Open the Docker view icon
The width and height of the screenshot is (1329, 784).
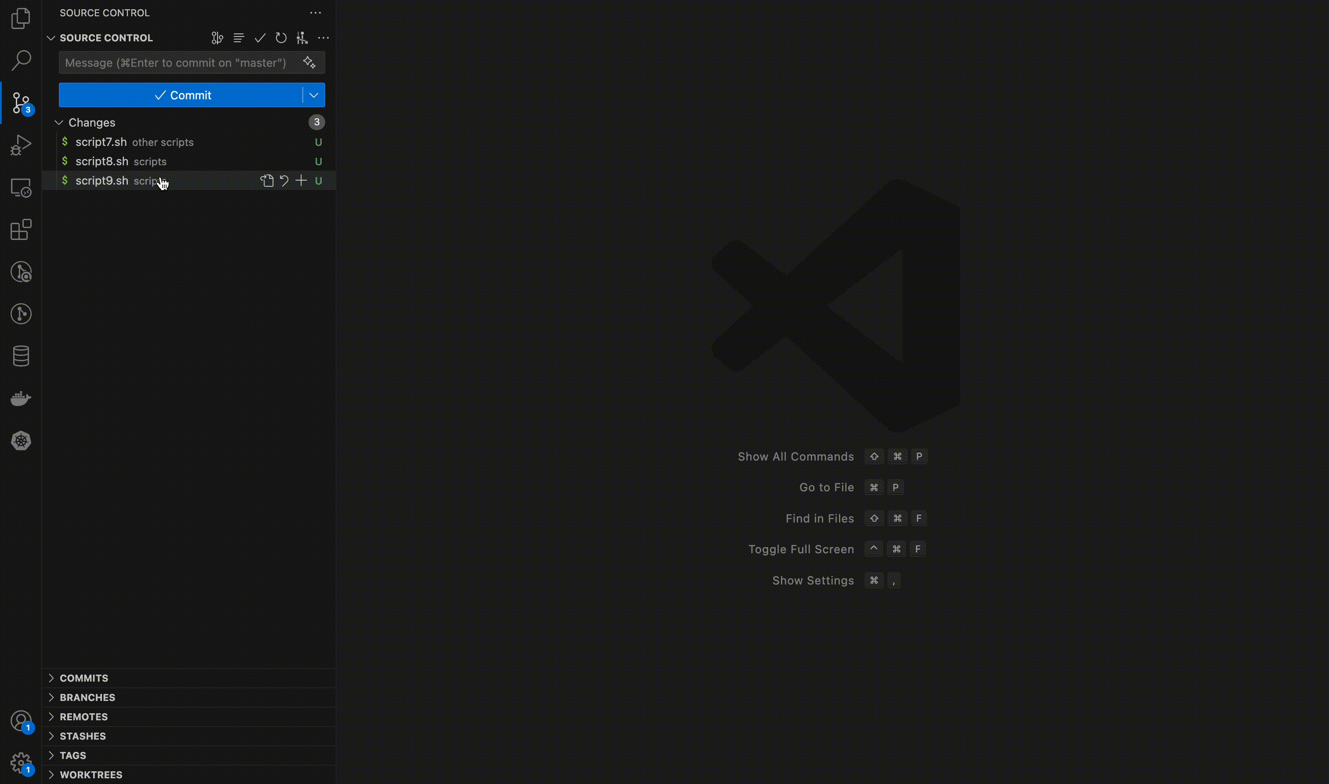pos(21,398)
